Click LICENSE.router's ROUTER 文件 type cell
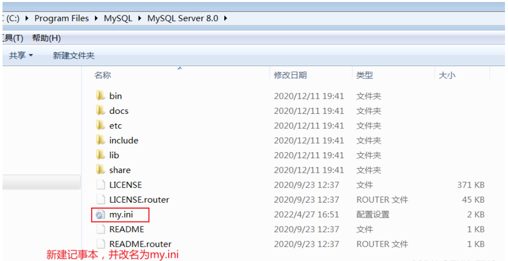Screen dimensions: 508x261 point(382,200)
